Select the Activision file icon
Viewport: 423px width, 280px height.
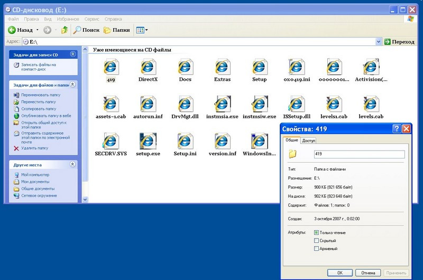tap(371, 67)
